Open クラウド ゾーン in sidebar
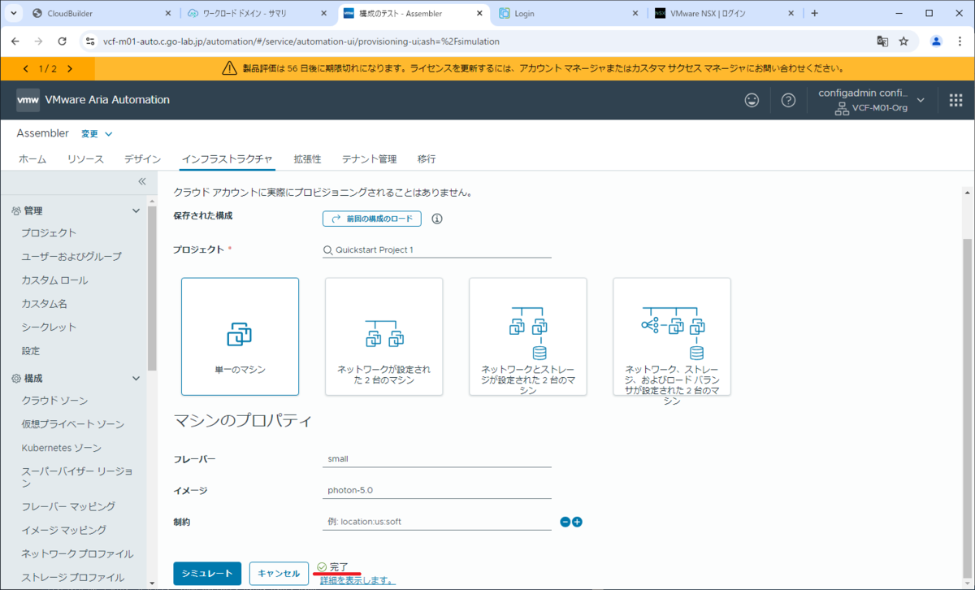Screen dimensions: 975x590 pos(54,401)
